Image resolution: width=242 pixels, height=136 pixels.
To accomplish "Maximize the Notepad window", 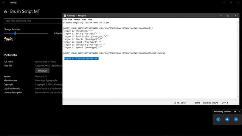I will click(x=228, y=15).
